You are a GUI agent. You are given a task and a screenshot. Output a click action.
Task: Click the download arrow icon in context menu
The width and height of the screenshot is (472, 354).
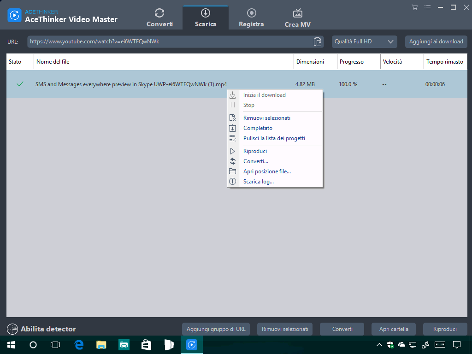(x=233, y=95)
